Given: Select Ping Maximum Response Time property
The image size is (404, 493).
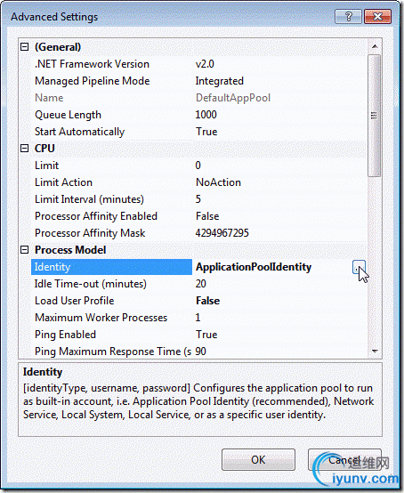Looking at the screenshot, I should point(199,352).
